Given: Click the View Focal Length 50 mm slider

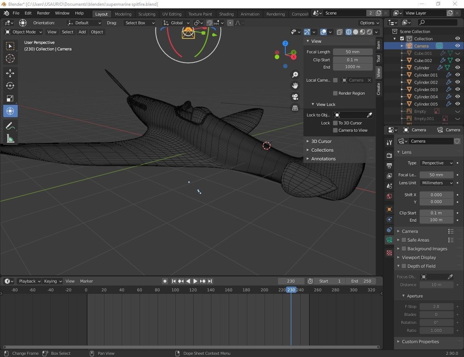Looking at the screenshot, I should 353,52.
